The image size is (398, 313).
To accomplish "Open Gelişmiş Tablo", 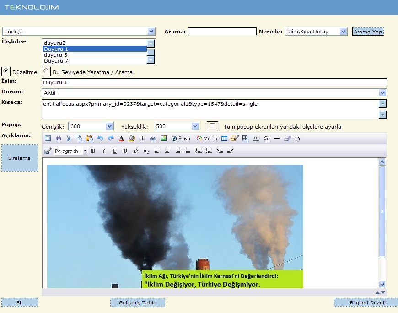I will tap(138, 302).
